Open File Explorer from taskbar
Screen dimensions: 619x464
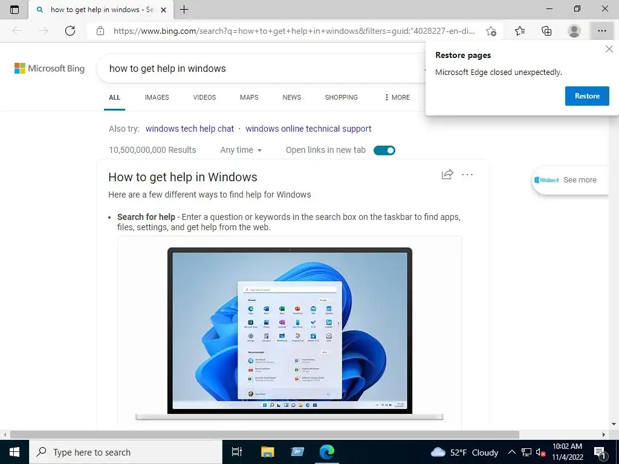tap(267, 452)
